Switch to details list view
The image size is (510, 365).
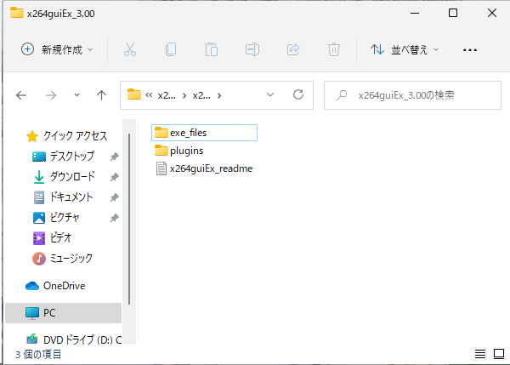(x=480, y=354)
